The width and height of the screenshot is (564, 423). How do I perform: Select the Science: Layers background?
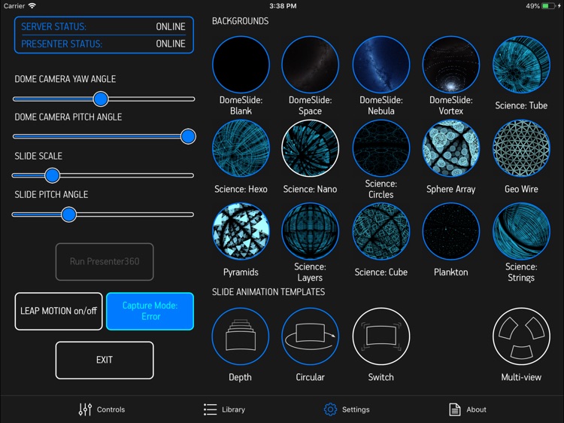tap(310, 231)
